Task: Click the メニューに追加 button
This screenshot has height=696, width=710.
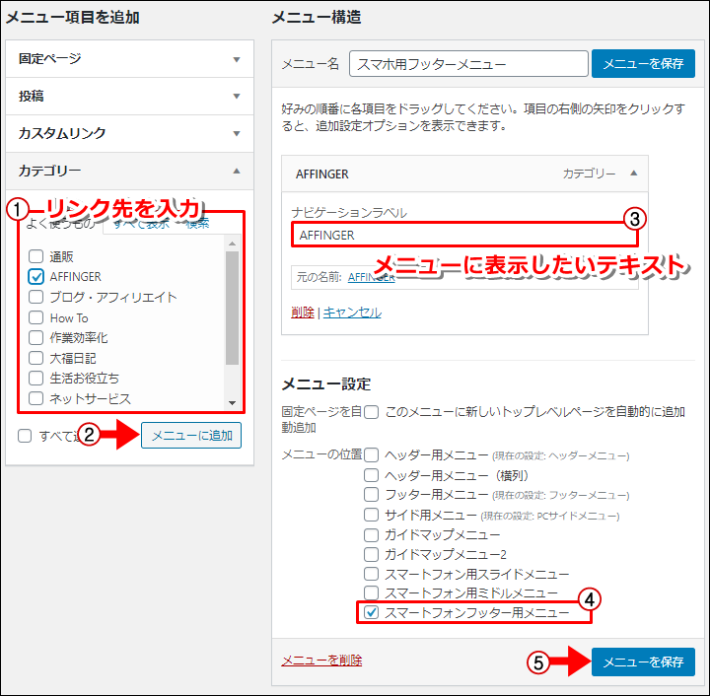Action: [191, 436]
